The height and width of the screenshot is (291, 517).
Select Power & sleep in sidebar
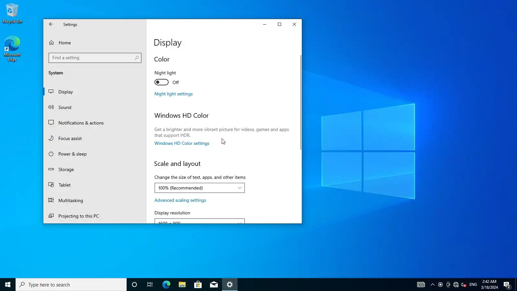pyautogui.click(x=95, y=154)
